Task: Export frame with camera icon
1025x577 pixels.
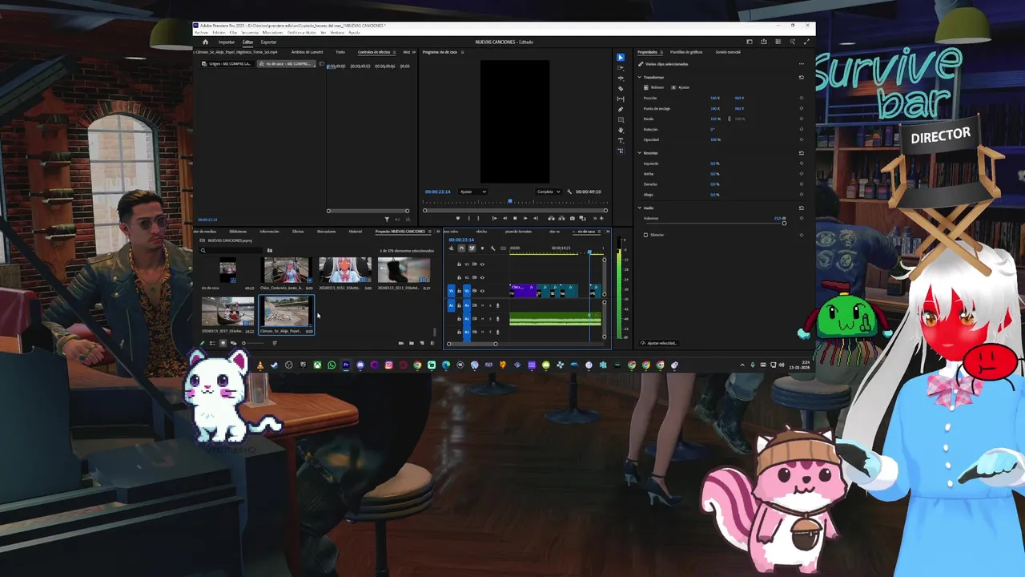Action: tap(572, 218)
